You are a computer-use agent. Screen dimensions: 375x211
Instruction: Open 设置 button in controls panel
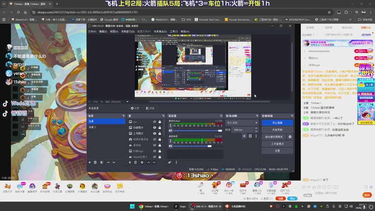pyautogui.click(x=277, y=151)
